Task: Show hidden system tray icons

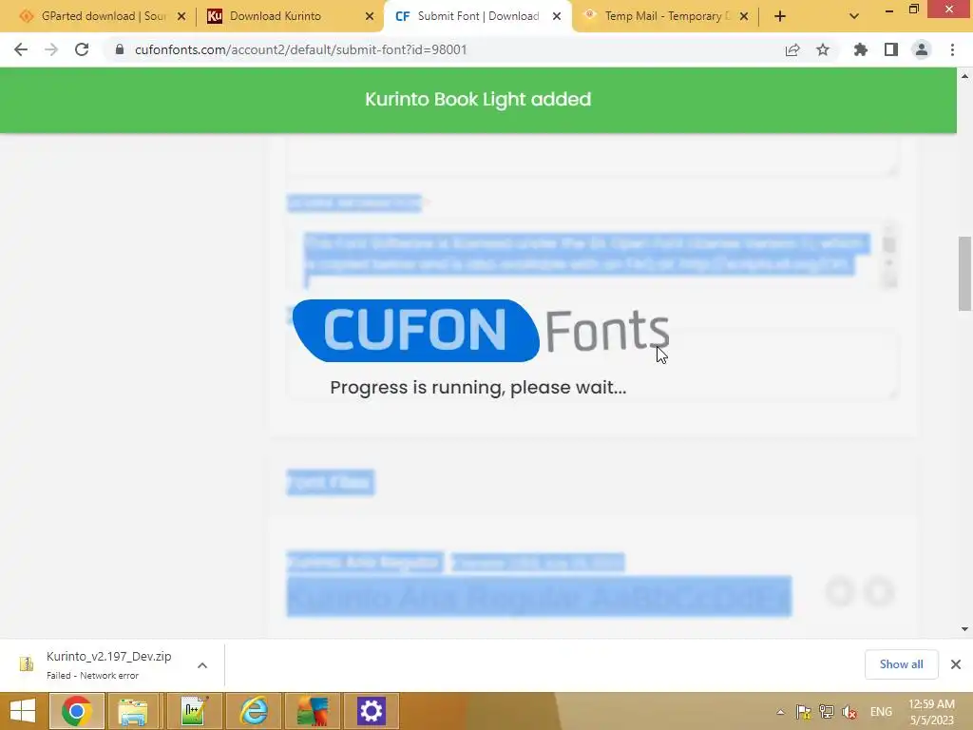Action: tap(781, 712)
